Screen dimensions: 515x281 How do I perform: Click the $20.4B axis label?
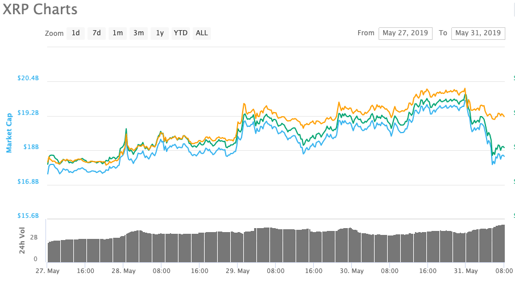click(x=28, y=78)
